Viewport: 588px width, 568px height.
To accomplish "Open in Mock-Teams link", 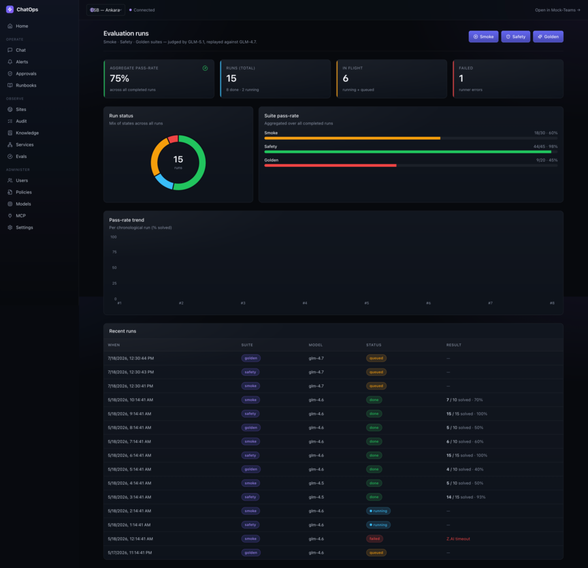I will pyautogui.click(x=557, y=10).
